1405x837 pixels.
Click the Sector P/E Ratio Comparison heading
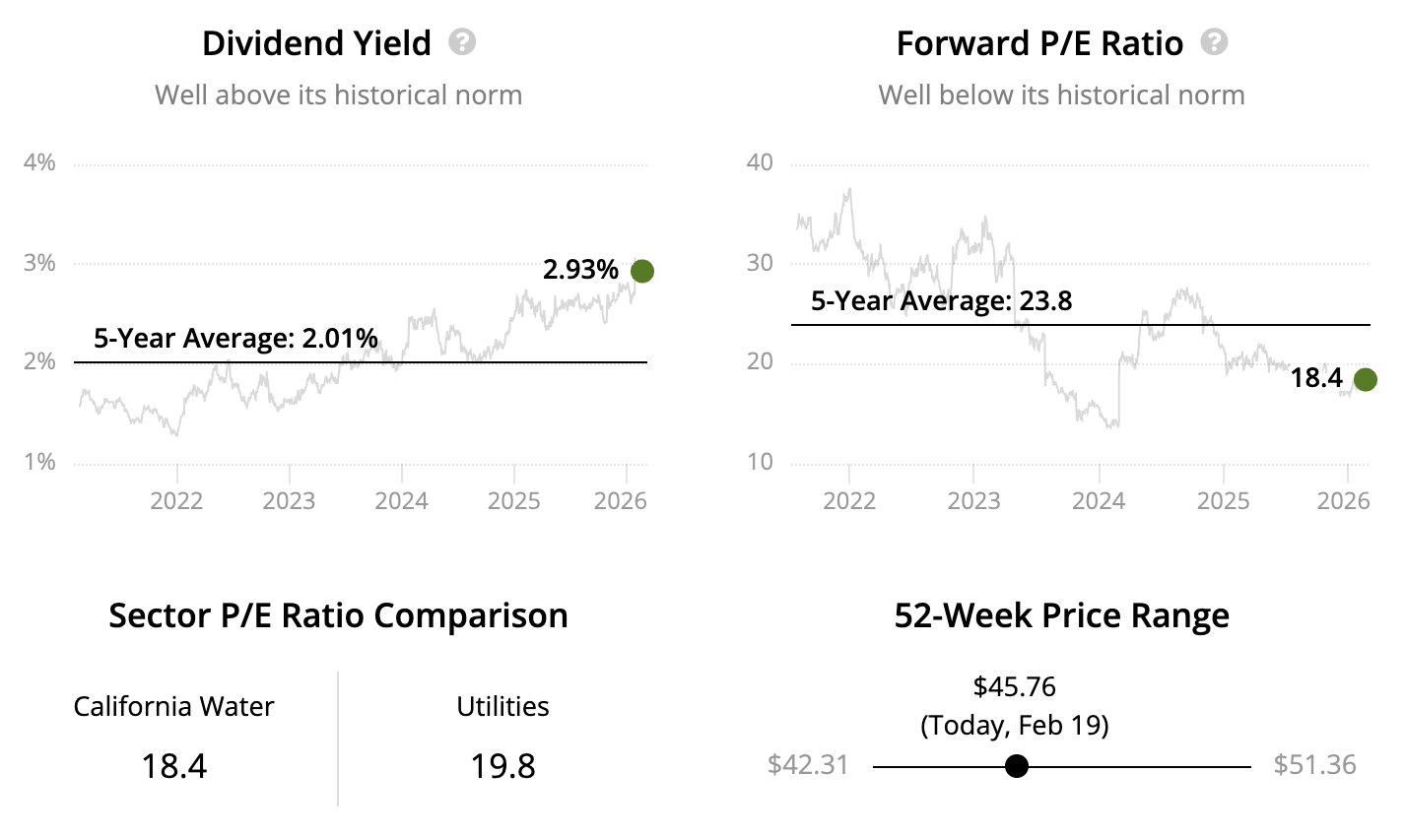(338, 615)
